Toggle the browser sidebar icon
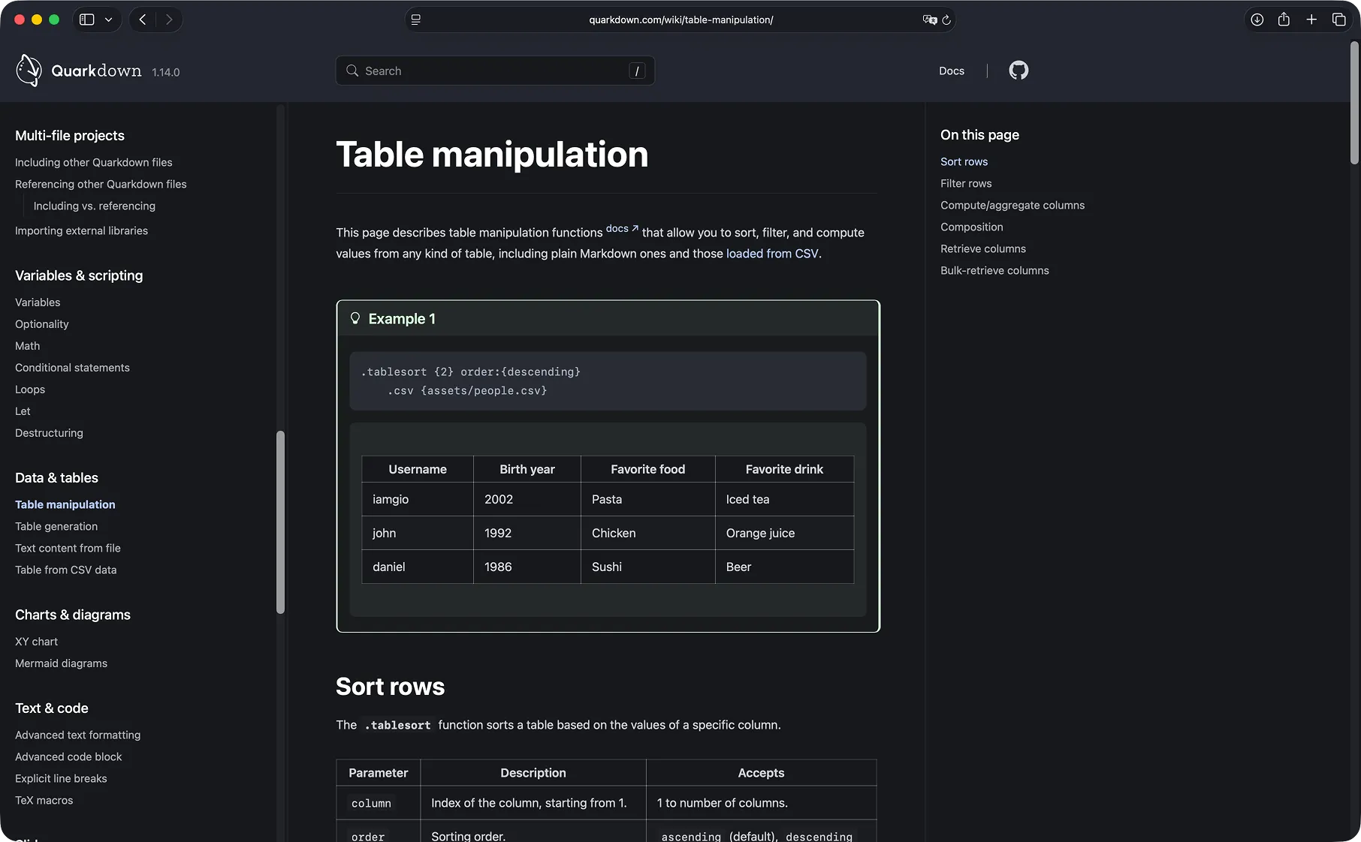This screenshot has width=1361, height=842. (86, 20)
